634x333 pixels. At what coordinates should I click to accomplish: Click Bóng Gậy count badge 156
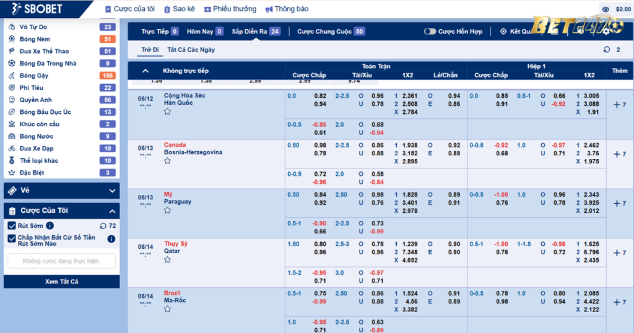[x=108, y=76]
